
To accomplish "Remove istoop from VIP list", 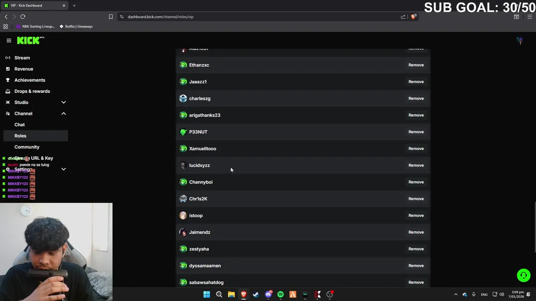I will coord(416,215).
